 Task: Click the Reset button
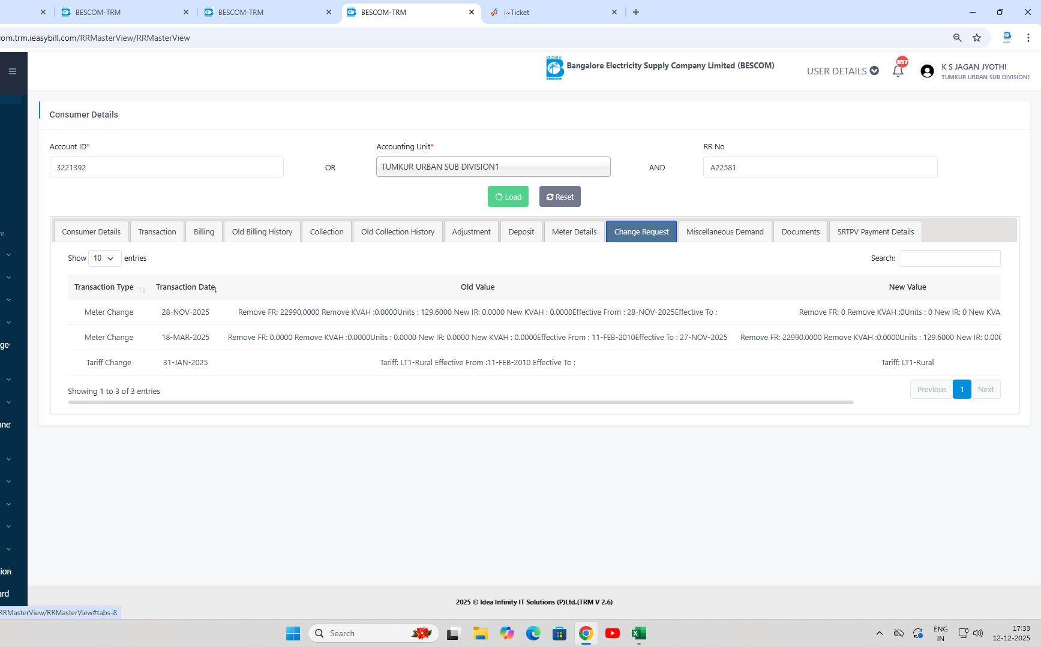(x=560, y=197)
